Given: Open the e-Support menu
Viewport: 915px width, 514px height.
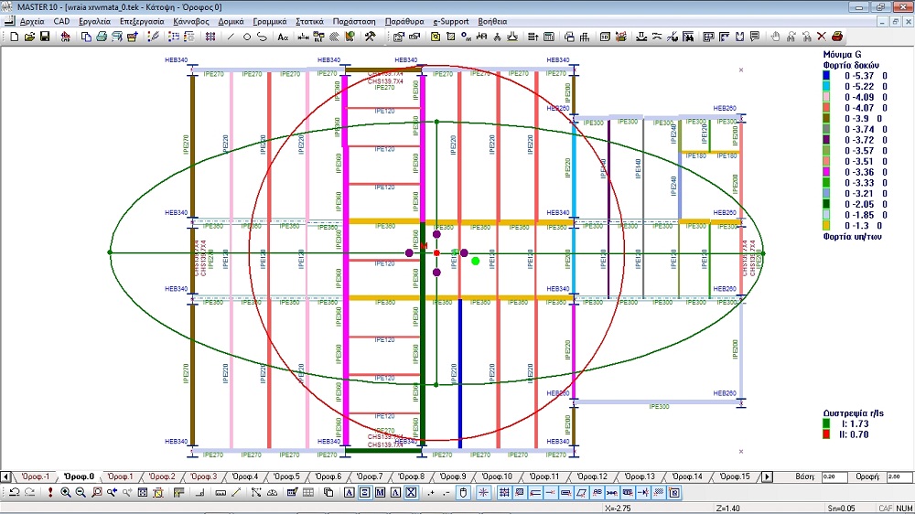Looking at the screenshot, I should click(x=450, y=22).
